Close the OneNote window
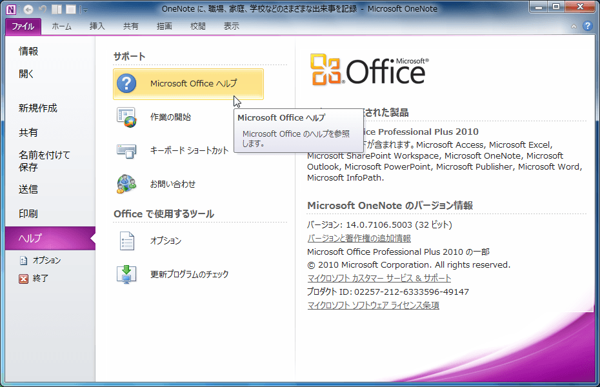600x387 pixels. pyautogui.click(x=580, y=6)
